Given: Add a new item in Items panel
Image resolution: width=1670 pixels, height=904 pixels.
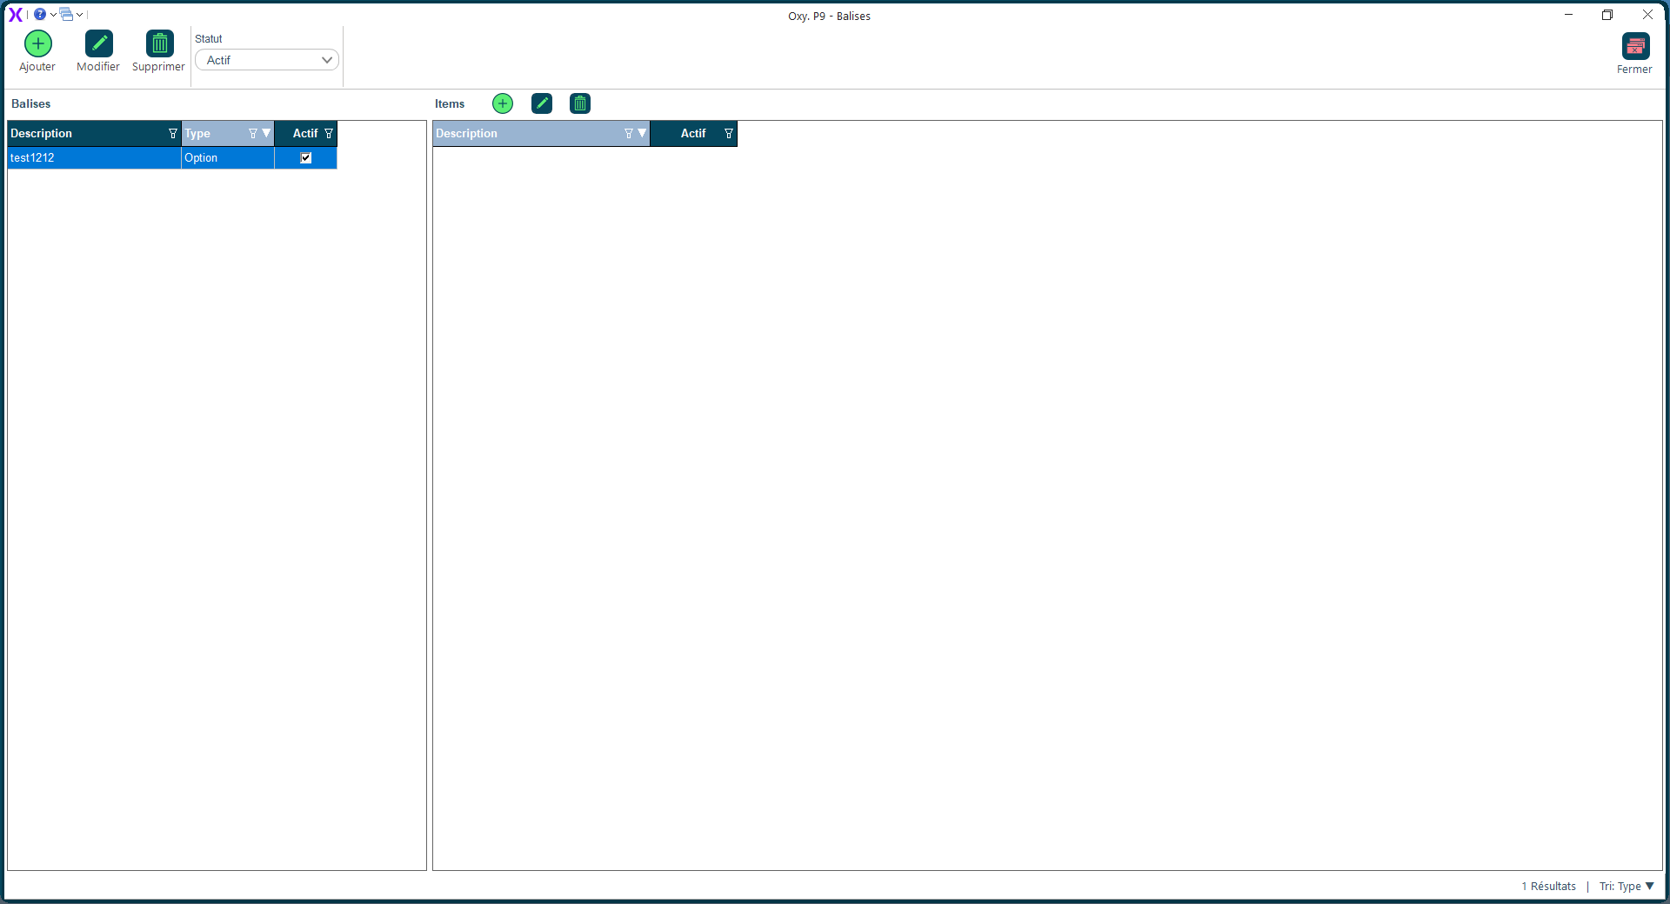Looking at the screenshot, I should (503, 103).
